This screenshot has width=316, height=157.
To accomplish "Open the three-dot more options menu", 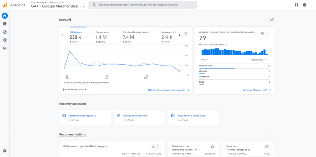I will point(312,5).
